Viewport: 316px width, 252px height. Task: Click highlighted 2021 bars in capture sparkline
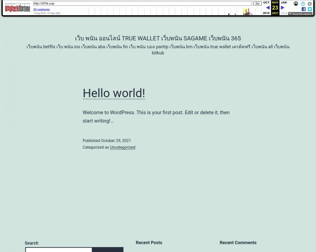click(247, 12)
